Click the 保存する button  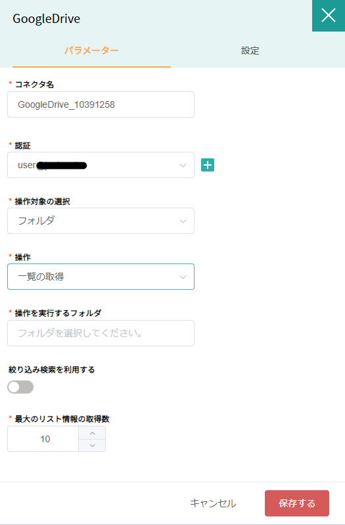[x=297, y=503]
